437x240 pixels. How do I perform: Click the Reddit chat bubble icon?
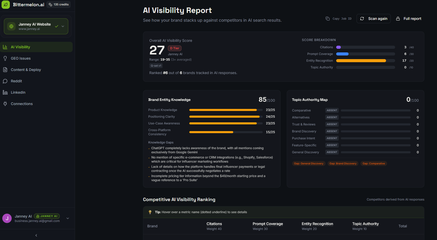[x=5, y=81]
